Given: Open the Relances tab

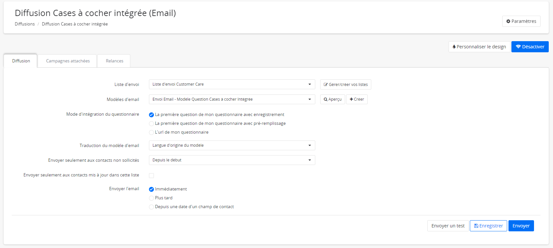Looking at the screenshot, I should pos(114,61).
